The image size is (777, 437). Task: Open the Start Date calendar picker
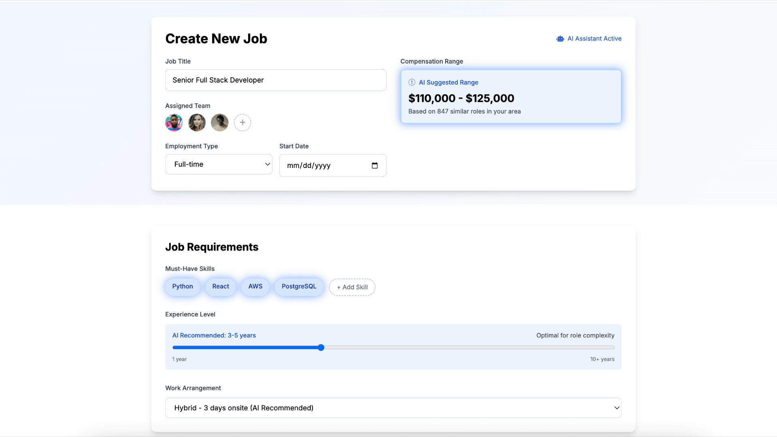pos(374,165)
